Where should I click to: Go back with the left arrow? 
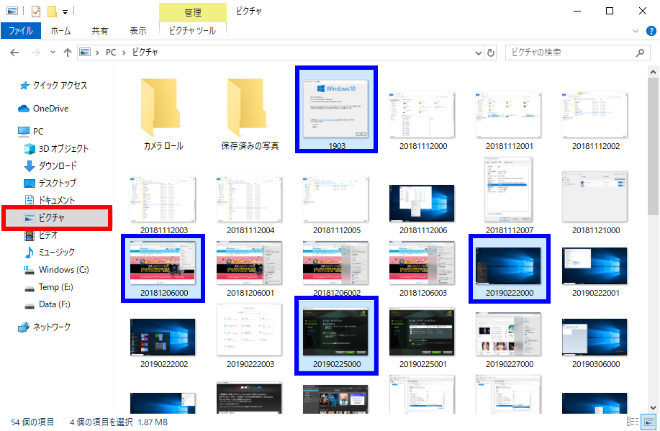(14, 53)
